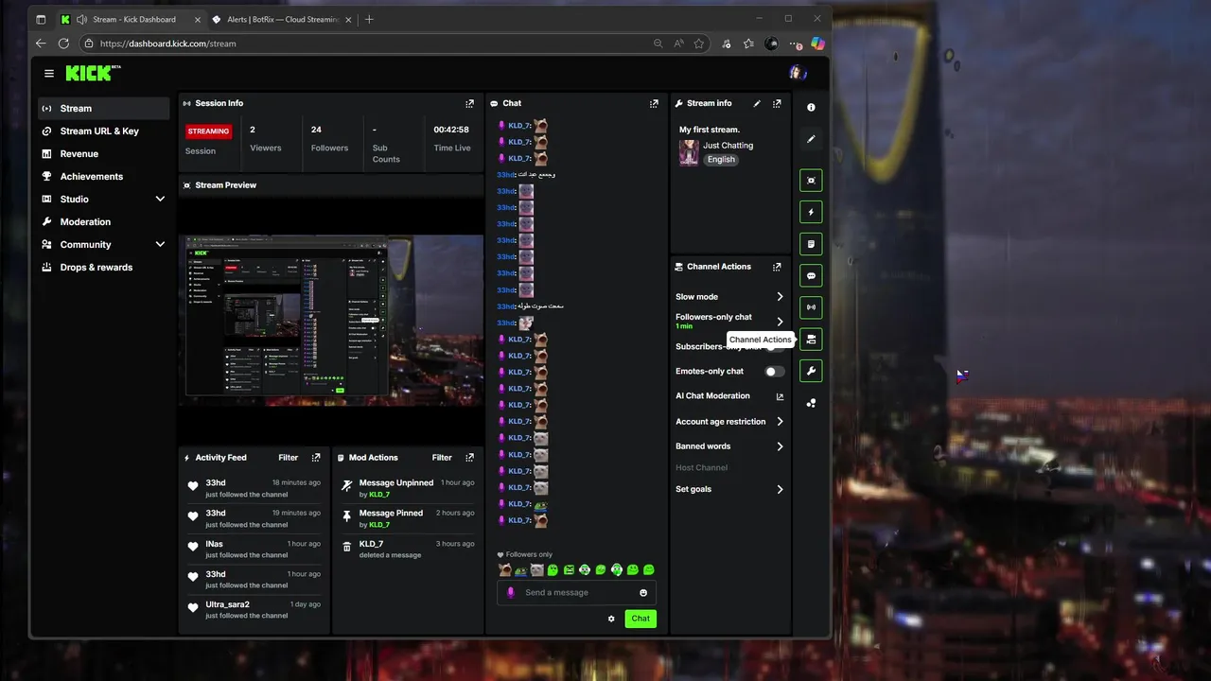
Task: Select the KLD_7 deleted a message entry
Action: point(407,550)
